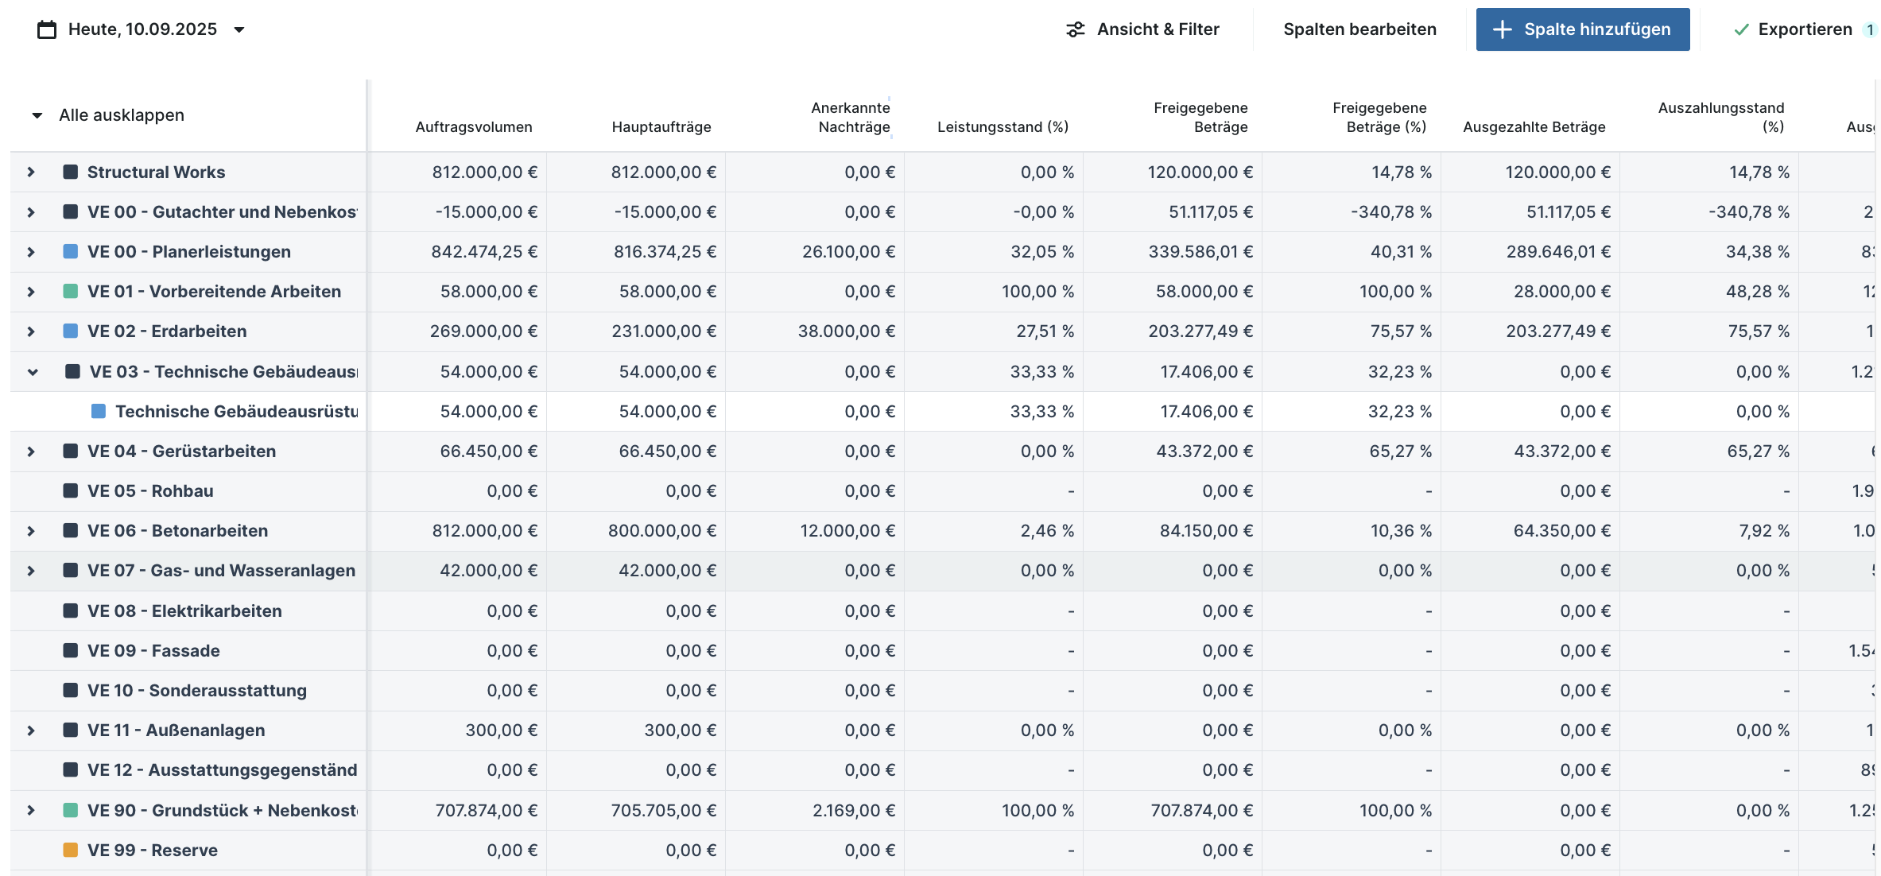Open Spalten bearbeiten
The height and width of the screenshot is (876, 1881).
click(x=1359, y=29)
